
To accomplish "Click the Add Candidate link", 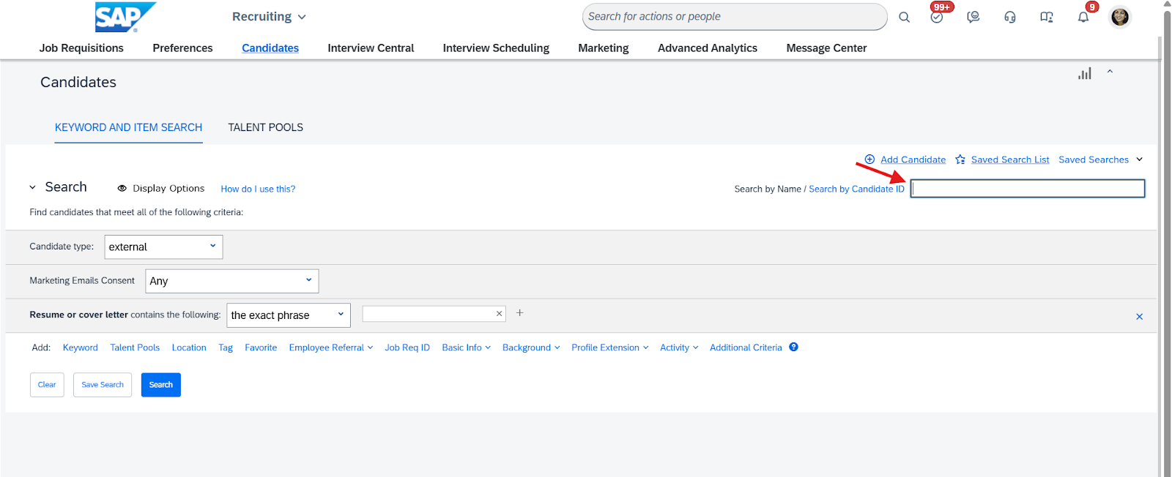I will tap(912, 159).
